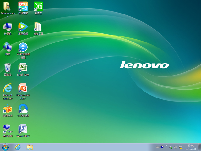Open the Administrator folder on the desktop

(x=8, y=6)
